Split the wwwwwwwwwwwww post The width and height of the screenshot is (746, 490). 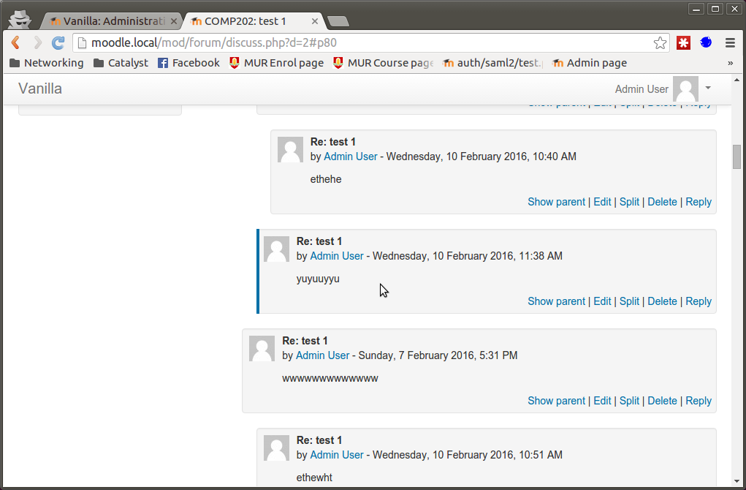pyautogui.click(x=629, y=401)
